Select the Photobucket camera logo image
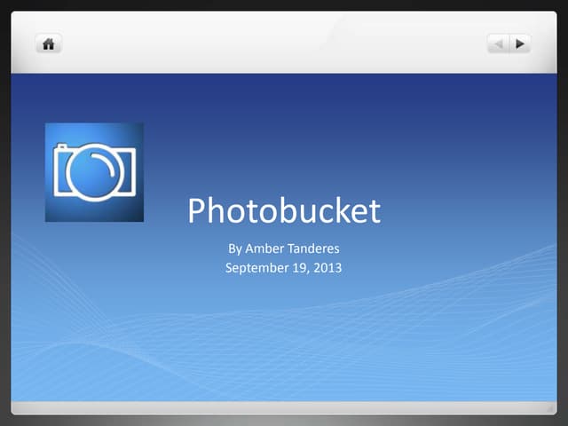This screenshot has width=568, height=426. [x=94, y=172]
